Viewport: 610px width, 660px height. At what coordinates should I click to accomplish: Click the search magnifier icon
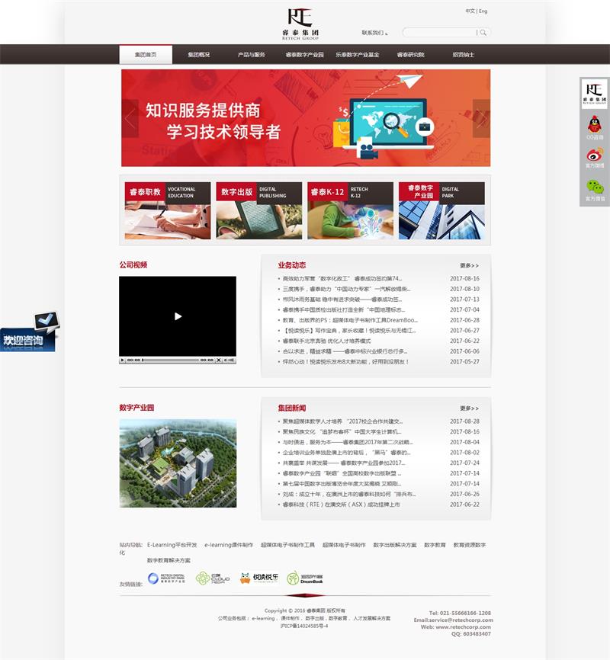[483, 32]
